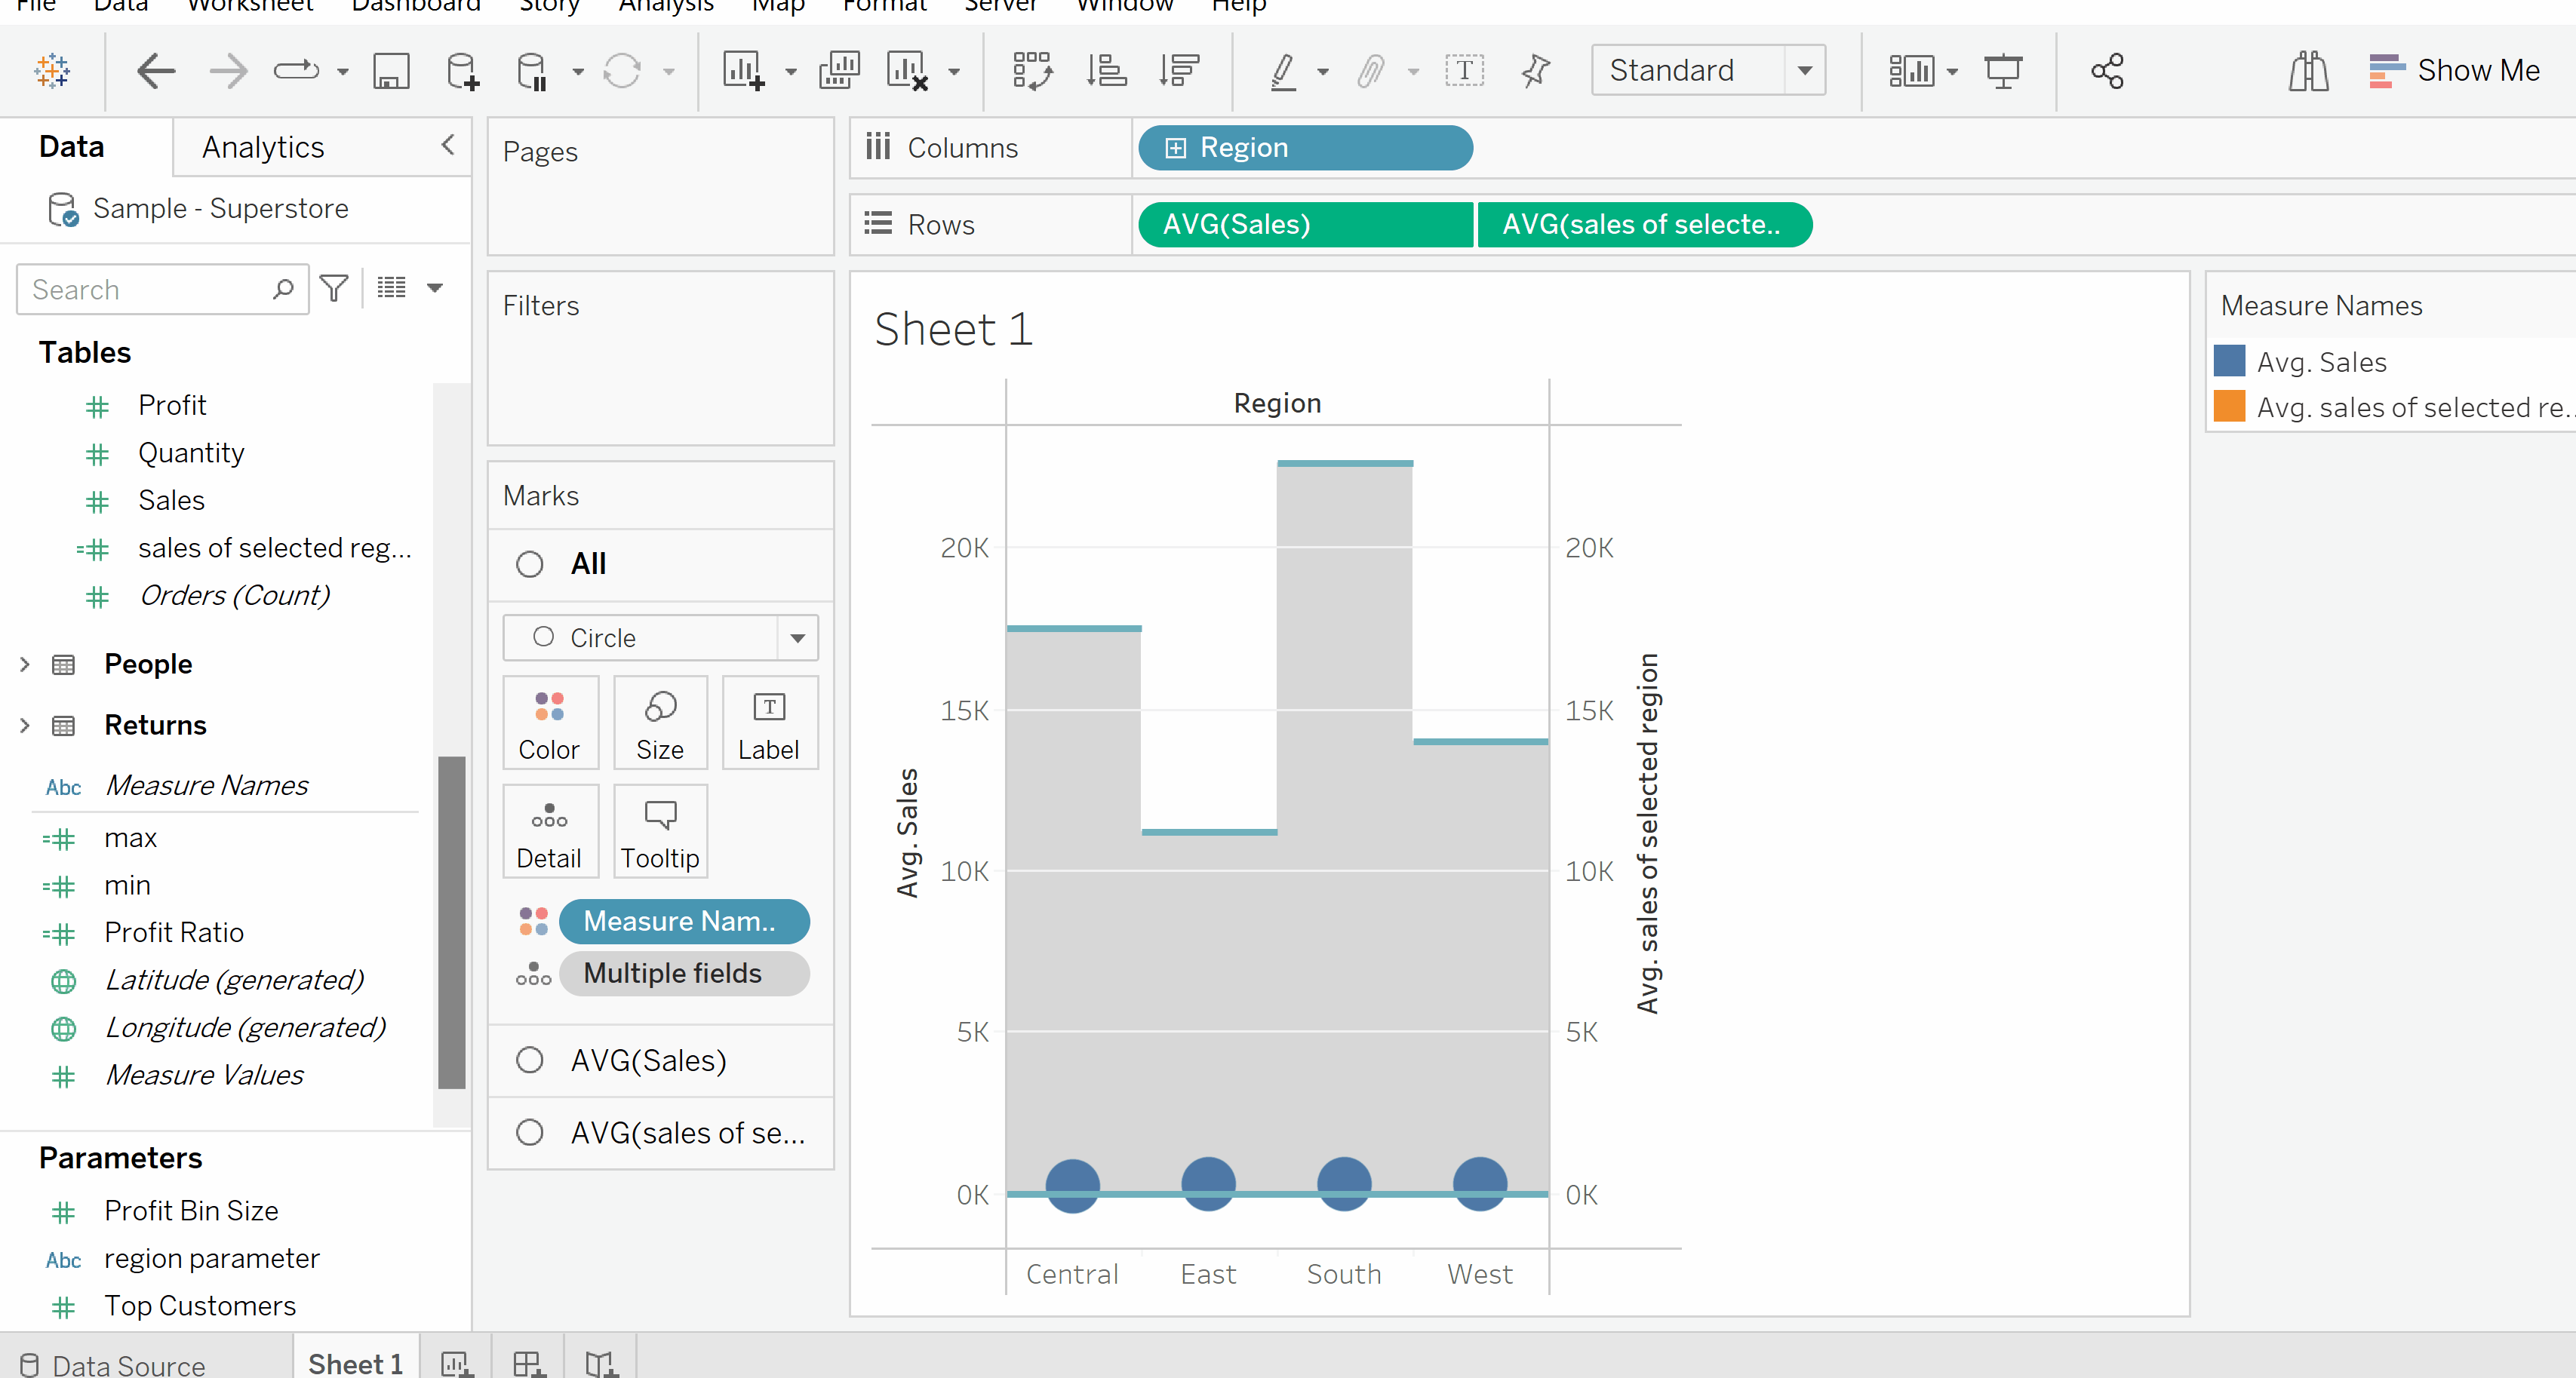Click the Share workbook icon
This screenshot has height=1378, width=2576.
pos(2107,71)
